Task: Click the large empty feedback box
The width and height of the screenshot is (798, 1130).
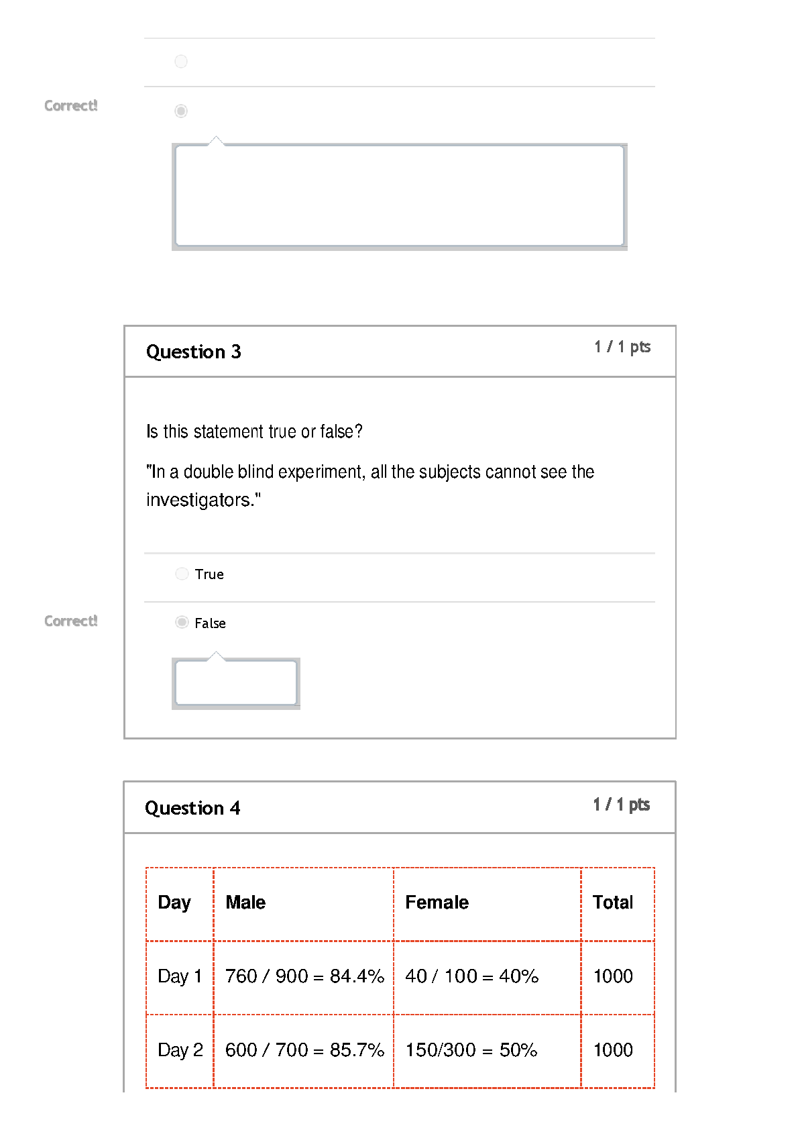Action: [x=400, y=197]
